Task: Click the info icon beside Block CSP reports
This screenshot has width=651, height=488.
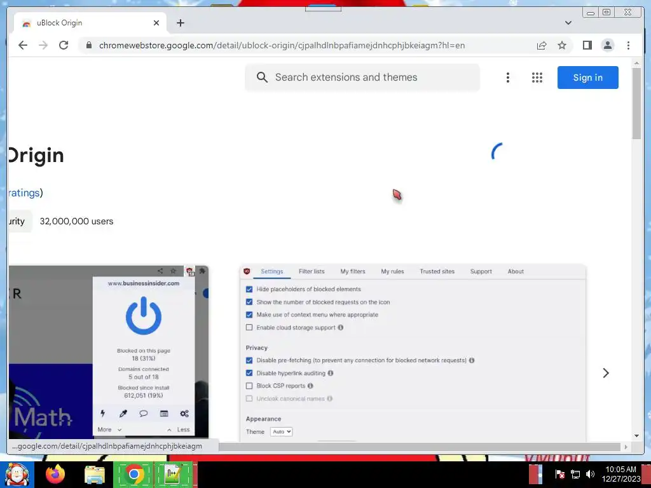Action: coord(310,386)
